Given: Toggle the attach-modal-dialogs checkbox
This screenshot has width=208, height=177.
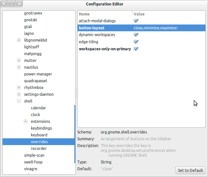Looking at the screenshot, I should coord(136,21).
